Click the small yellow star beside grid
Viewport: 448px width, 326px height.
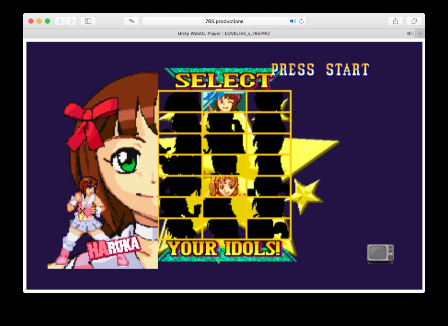pos(305,194)
